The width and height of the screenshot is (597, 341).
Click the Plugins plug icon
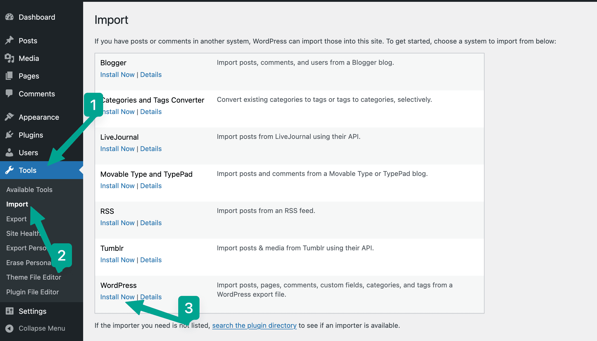coord(9,135)
